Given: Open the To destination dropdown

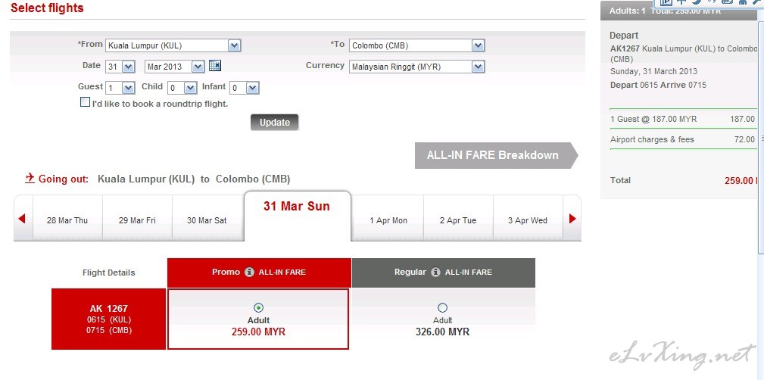Looking at the screenshot, I should coord(417,45).
